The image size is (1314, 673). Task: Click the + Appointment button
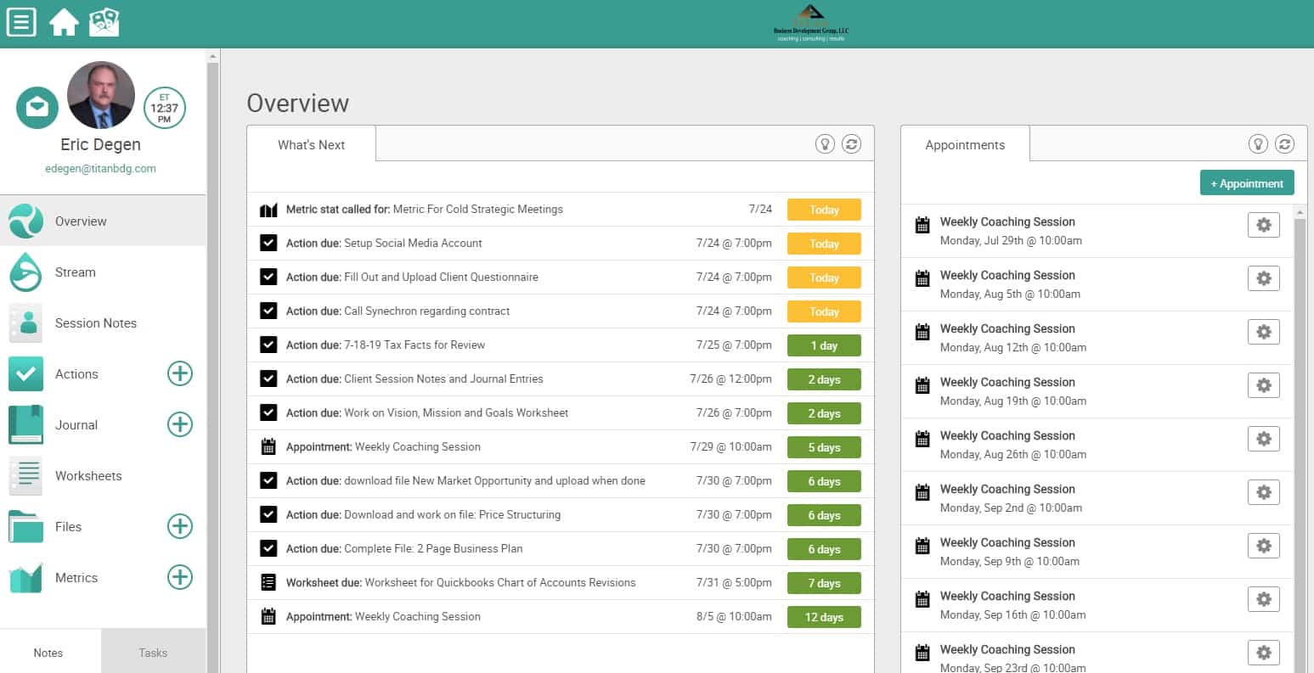click(1247, 183)
